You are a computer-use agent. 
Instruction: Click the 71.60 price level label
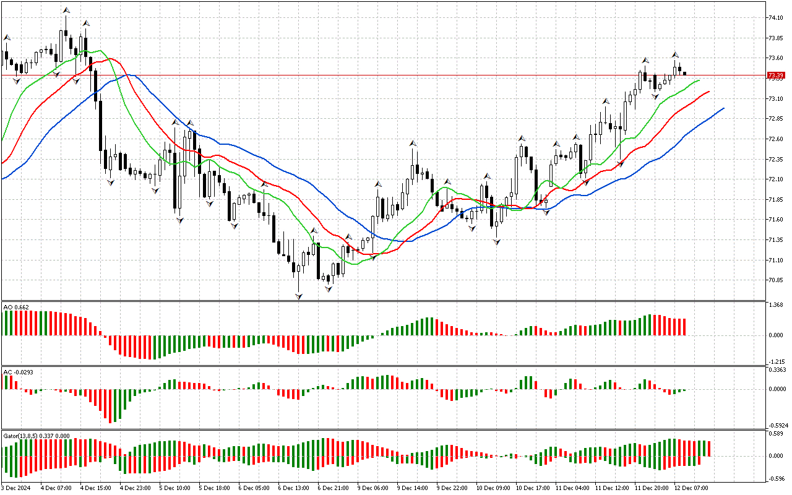click(775, 220)
